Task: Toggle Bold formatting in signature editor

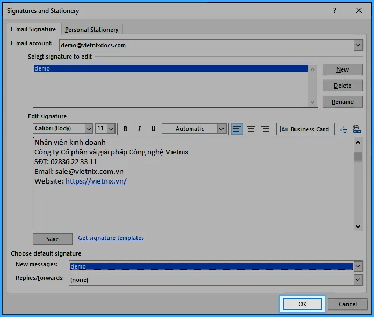Action: tap(125, 129)
